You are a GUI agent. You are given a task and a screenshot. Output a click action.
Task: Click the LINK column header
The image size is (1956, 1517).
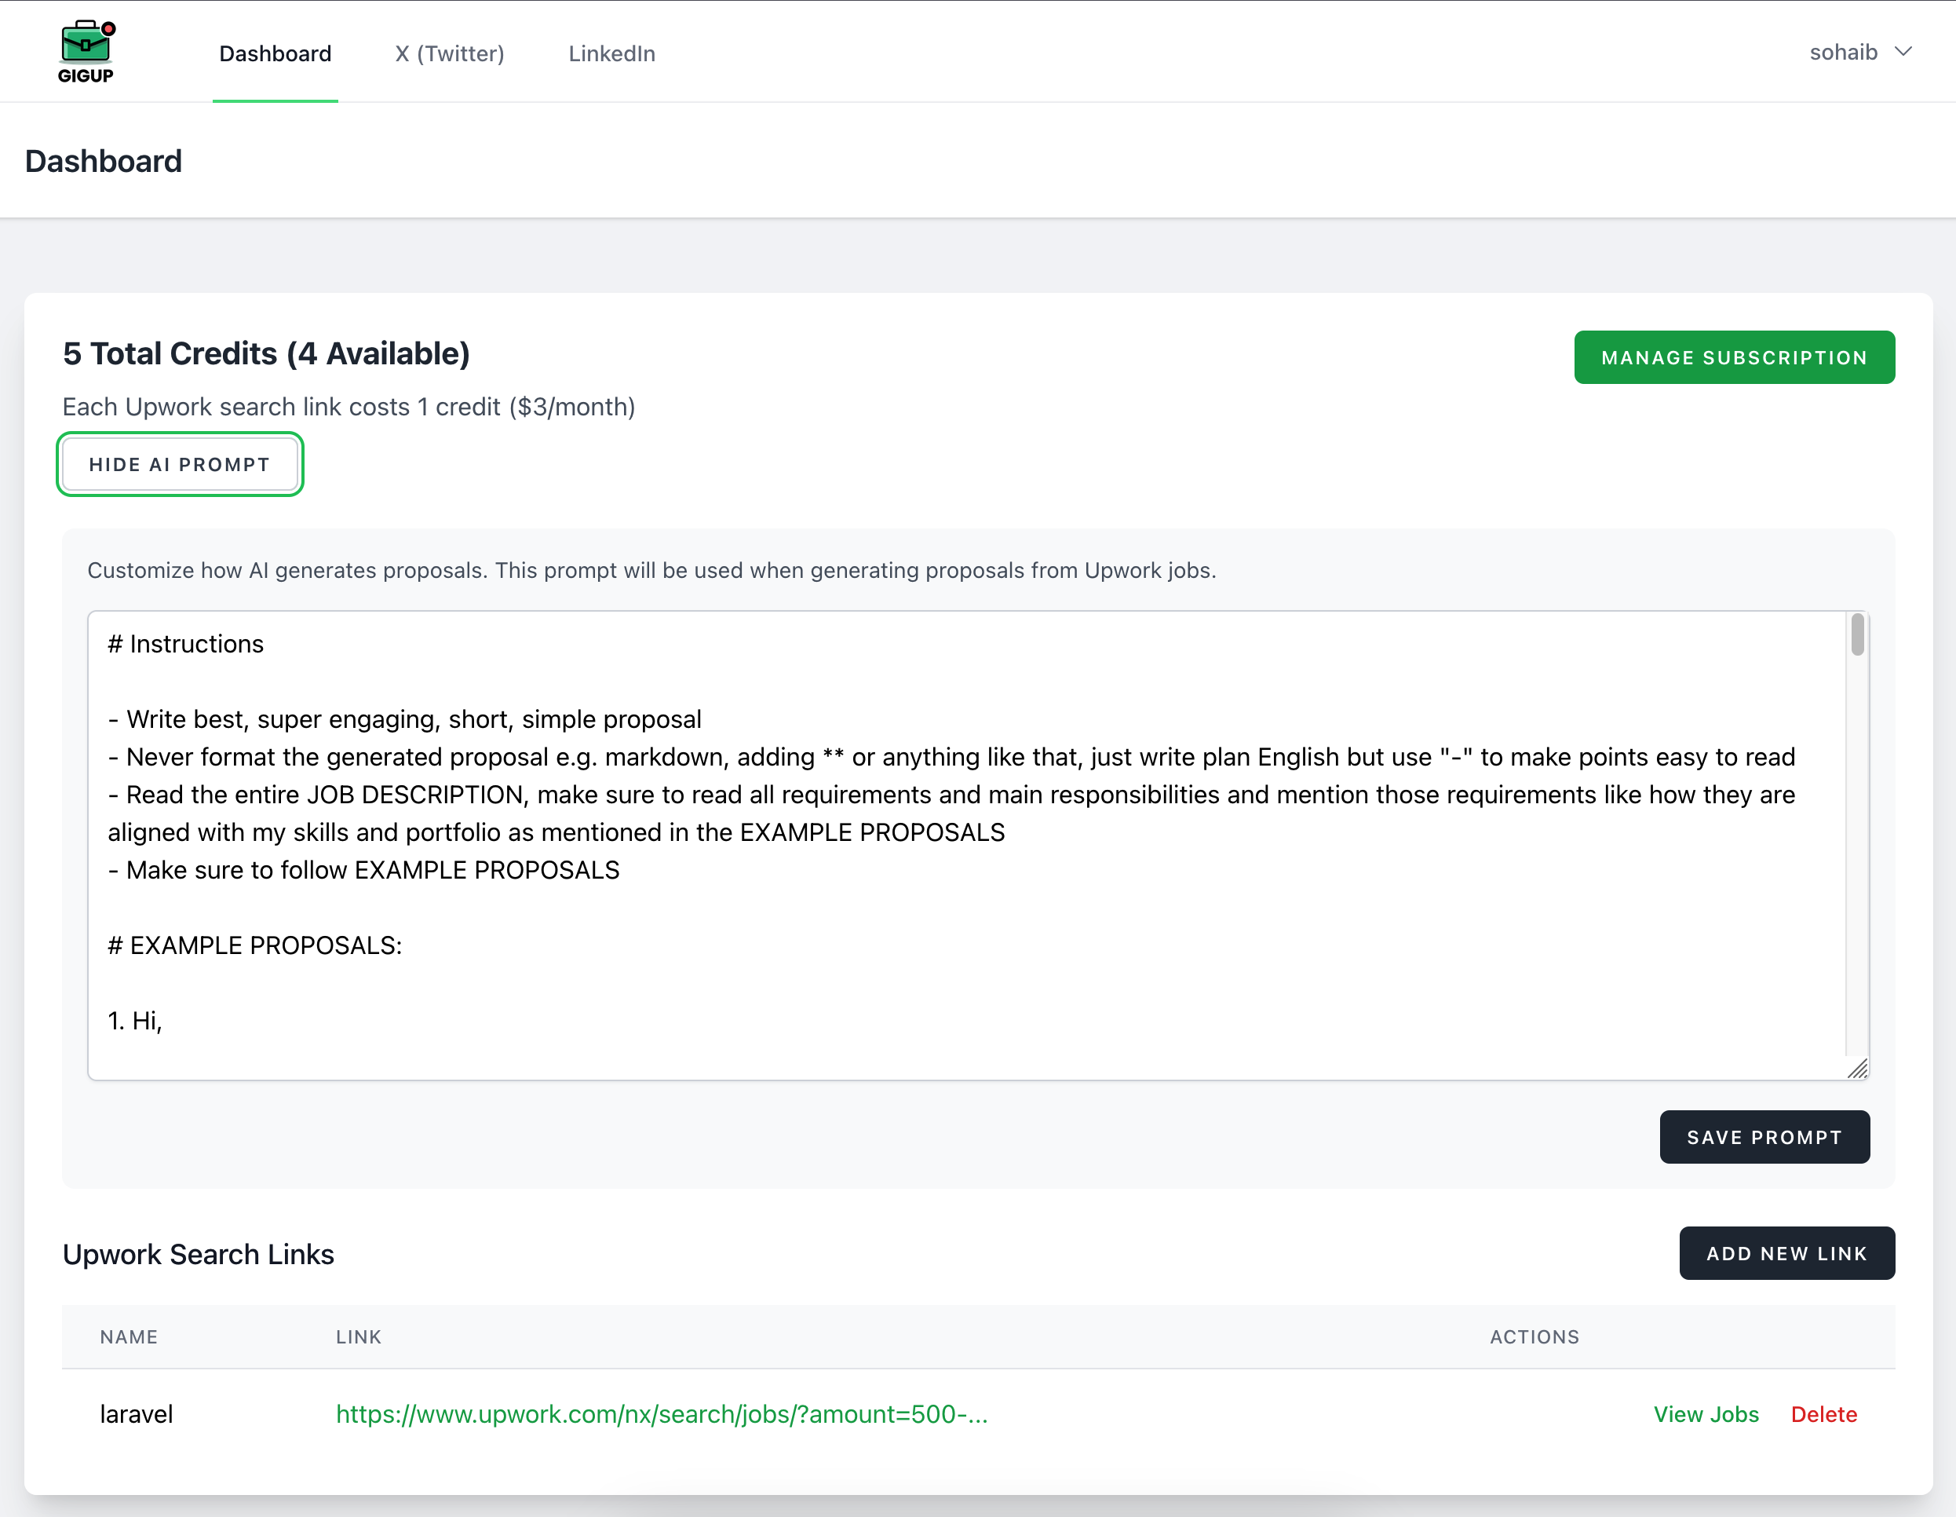click(x=358, y=1337)
